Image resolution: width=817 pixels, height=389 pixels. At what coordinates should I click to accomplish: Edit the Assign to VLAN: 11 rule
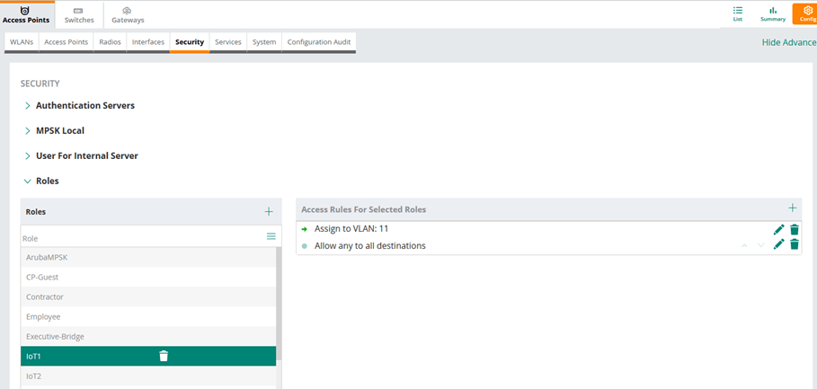click(778, 230)
